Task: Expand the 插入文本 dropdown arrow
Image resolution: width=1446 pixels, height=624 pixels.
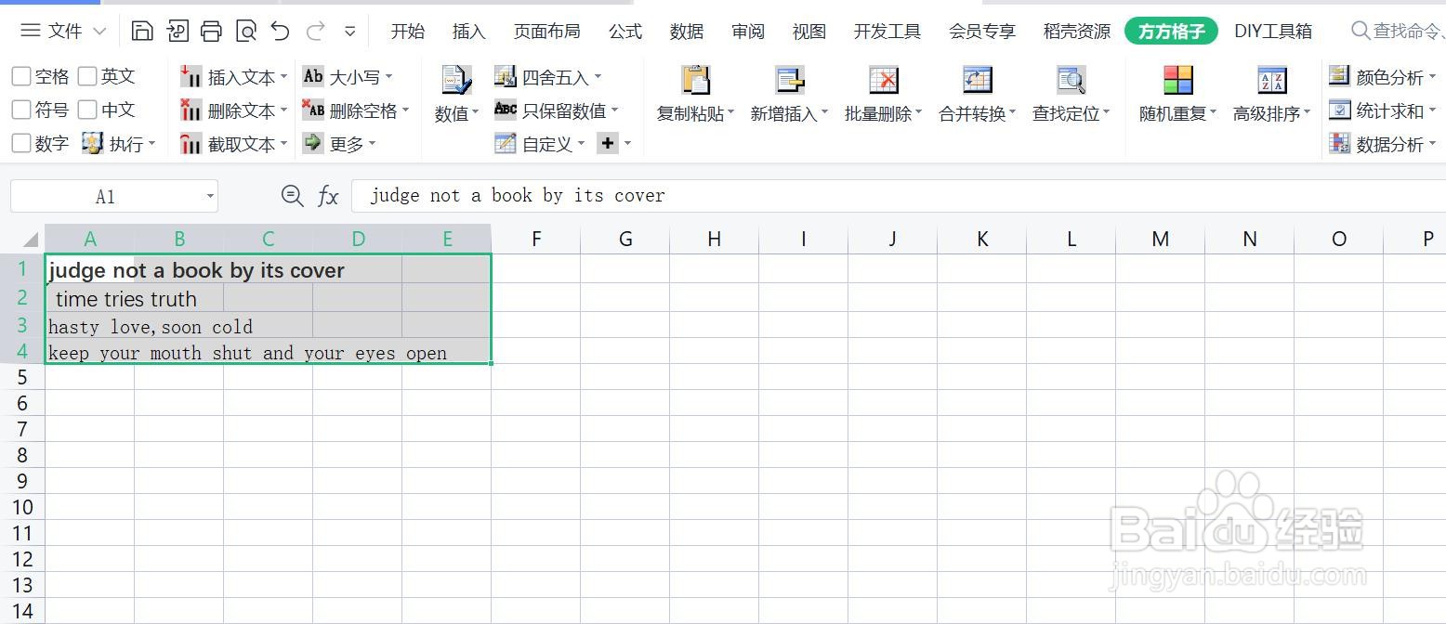Action: click(x=283, y=77)
